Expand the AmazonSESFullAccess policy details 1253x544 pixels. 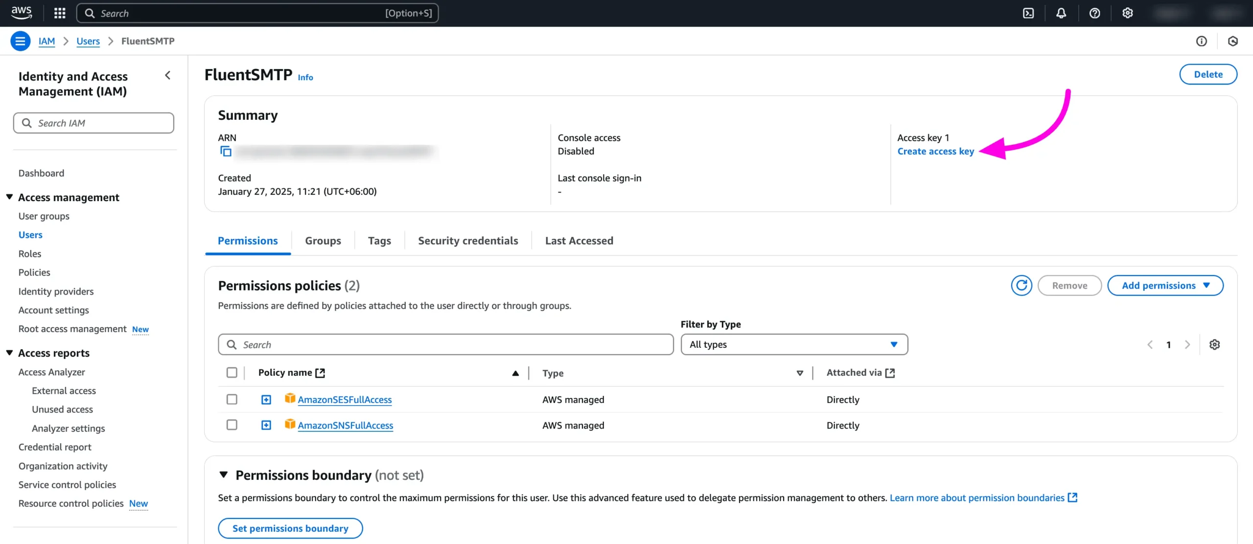(x=266, y=400)
